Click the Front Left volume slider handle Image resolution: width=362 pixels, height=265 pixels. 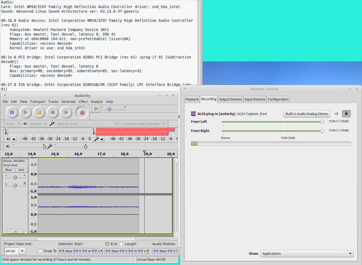(322, 122)
